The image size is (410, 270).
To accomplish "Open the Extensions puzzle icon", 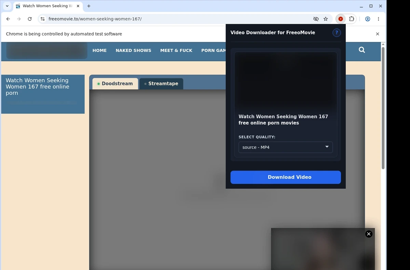I will coord(351,19).
